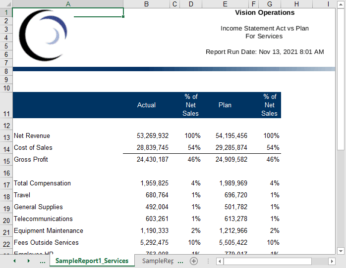Screen dimensions: 346x268
Task: Switch to SampleReport1_Services sheet tab
Action: 92,261
